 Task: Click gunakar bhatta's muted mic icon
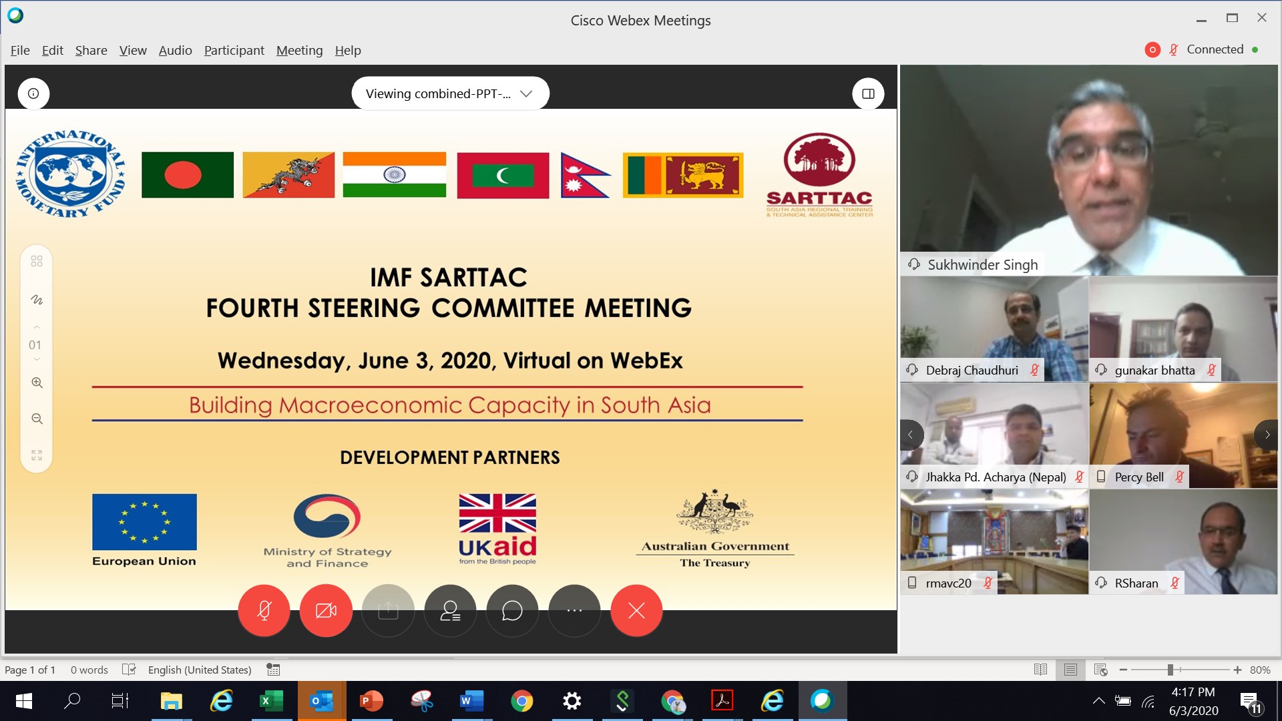click(1211, 370)
